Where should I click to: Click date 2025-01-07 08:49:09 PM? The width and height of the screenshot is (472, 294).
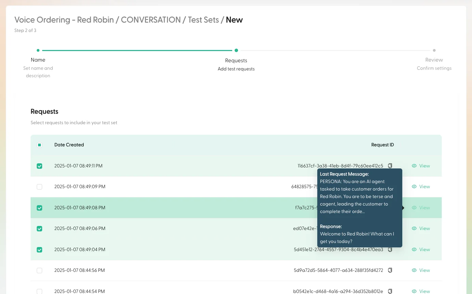[80, 187]
